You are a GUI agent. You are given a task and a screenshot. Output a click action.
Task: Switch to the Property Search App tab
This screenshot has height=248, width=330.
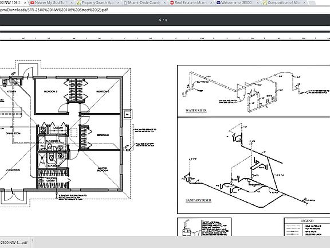click(x=98, y=3)
